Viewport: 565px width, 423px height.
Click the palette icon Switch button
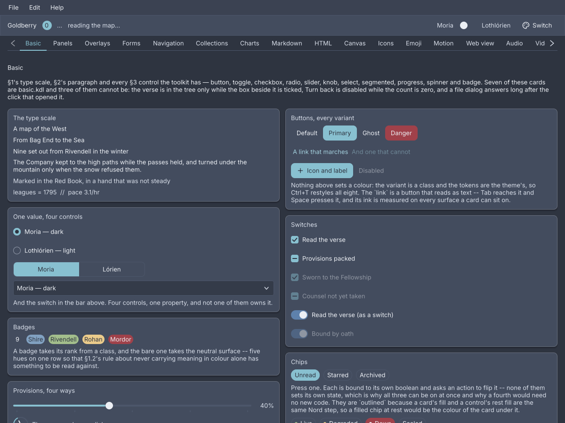point(537,25)
